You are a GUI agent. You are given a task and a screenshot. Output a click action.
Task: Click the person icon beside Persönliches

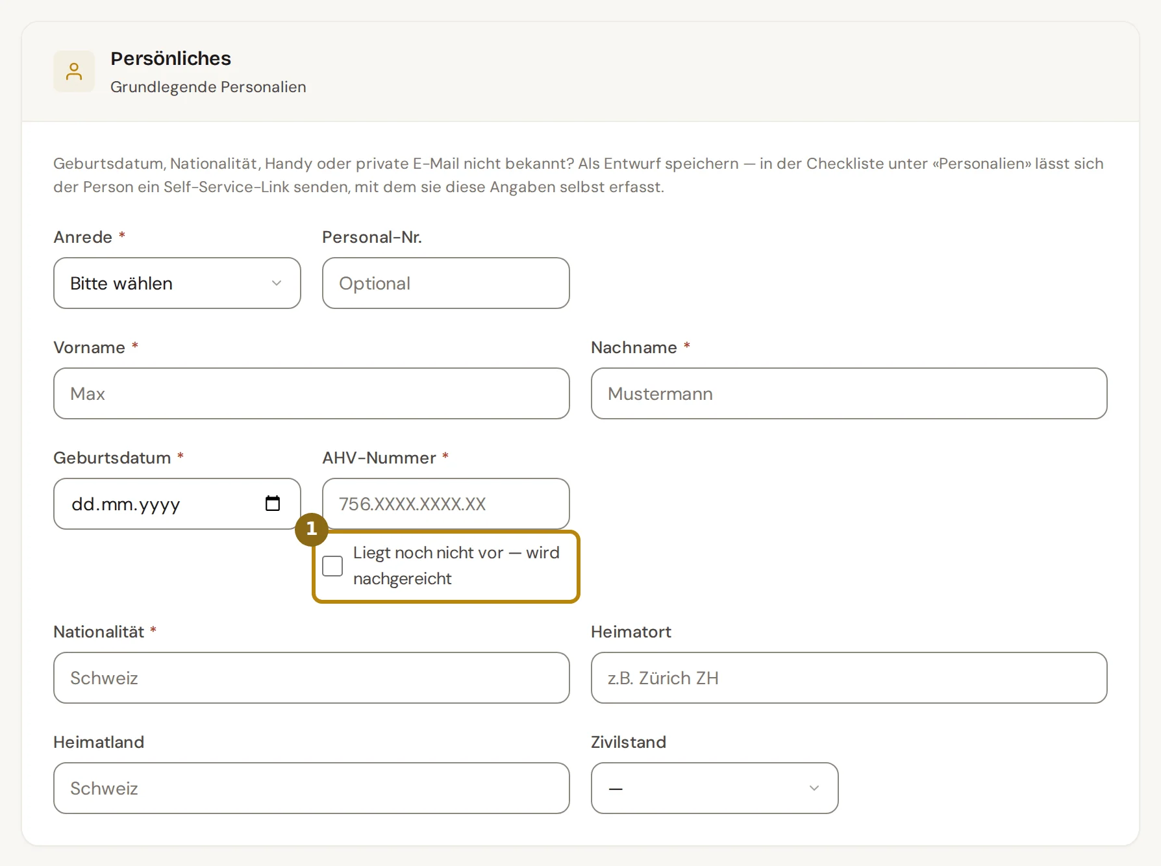[74, 71]
